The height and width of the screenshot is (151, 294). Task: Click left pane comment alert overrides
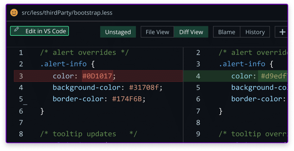(84, 52)
